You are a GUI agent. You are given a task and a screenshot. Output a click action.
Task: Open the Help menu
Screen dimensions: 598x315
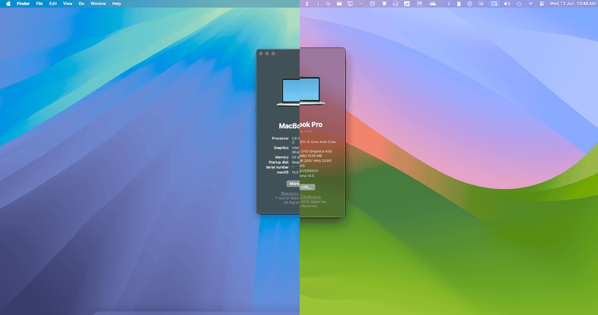pos(116,4)
